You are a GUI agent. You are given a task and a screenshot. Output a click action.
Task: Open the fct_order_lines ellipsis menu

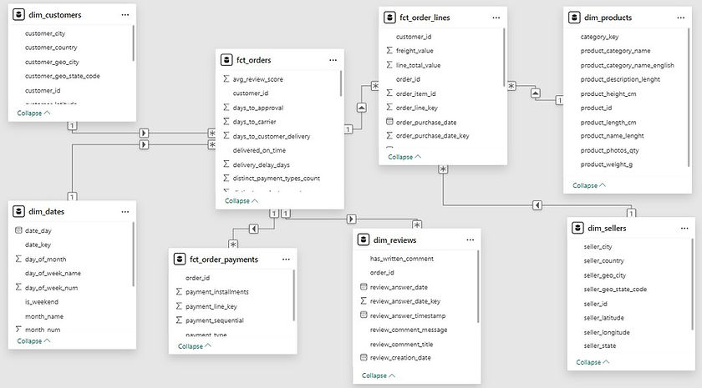pyautogui.click(x=496, y=18)
